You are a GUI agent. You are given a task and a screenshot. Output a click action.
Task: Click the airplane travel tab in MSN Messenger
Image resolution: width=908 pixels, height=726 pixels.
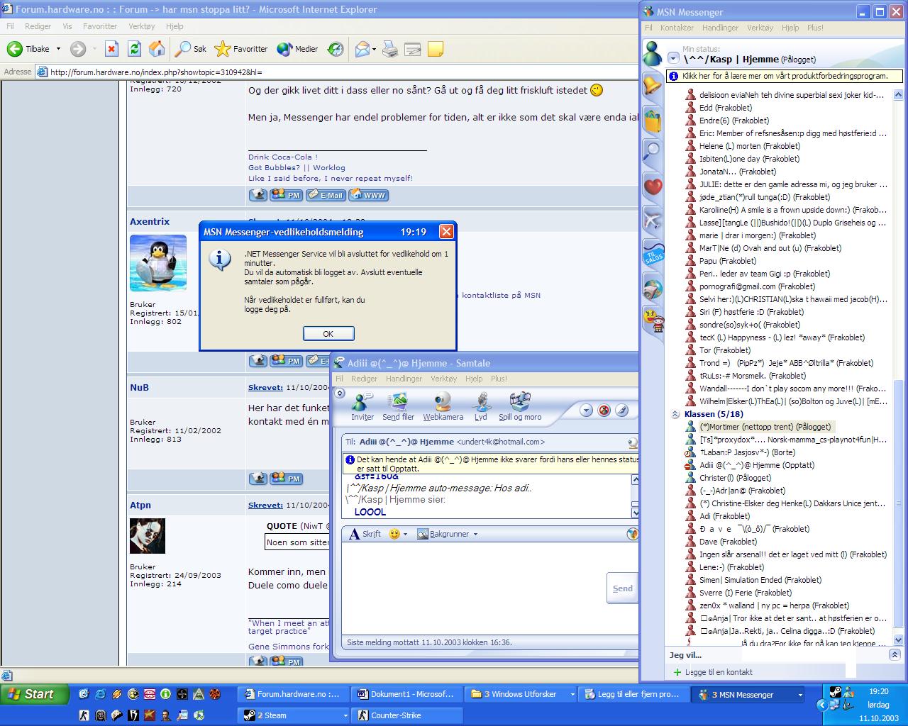coord(652,220)
